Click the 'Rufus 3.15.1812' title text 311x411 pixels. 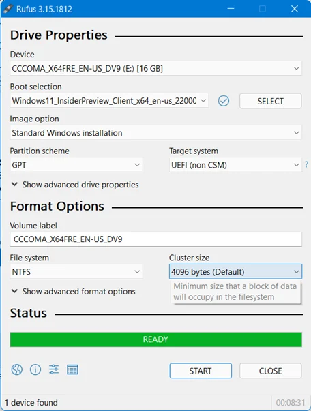(x=44, y=9)
